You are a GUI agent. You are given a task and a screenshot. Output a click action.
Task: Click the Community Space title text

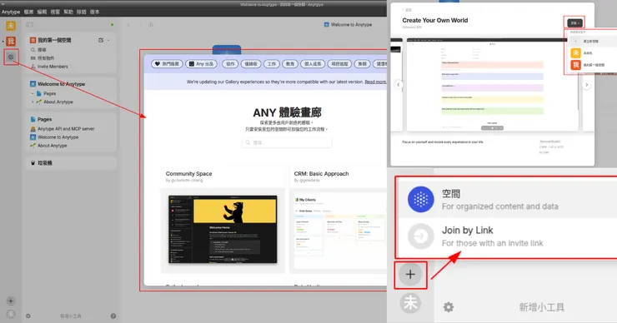point(189,174)
